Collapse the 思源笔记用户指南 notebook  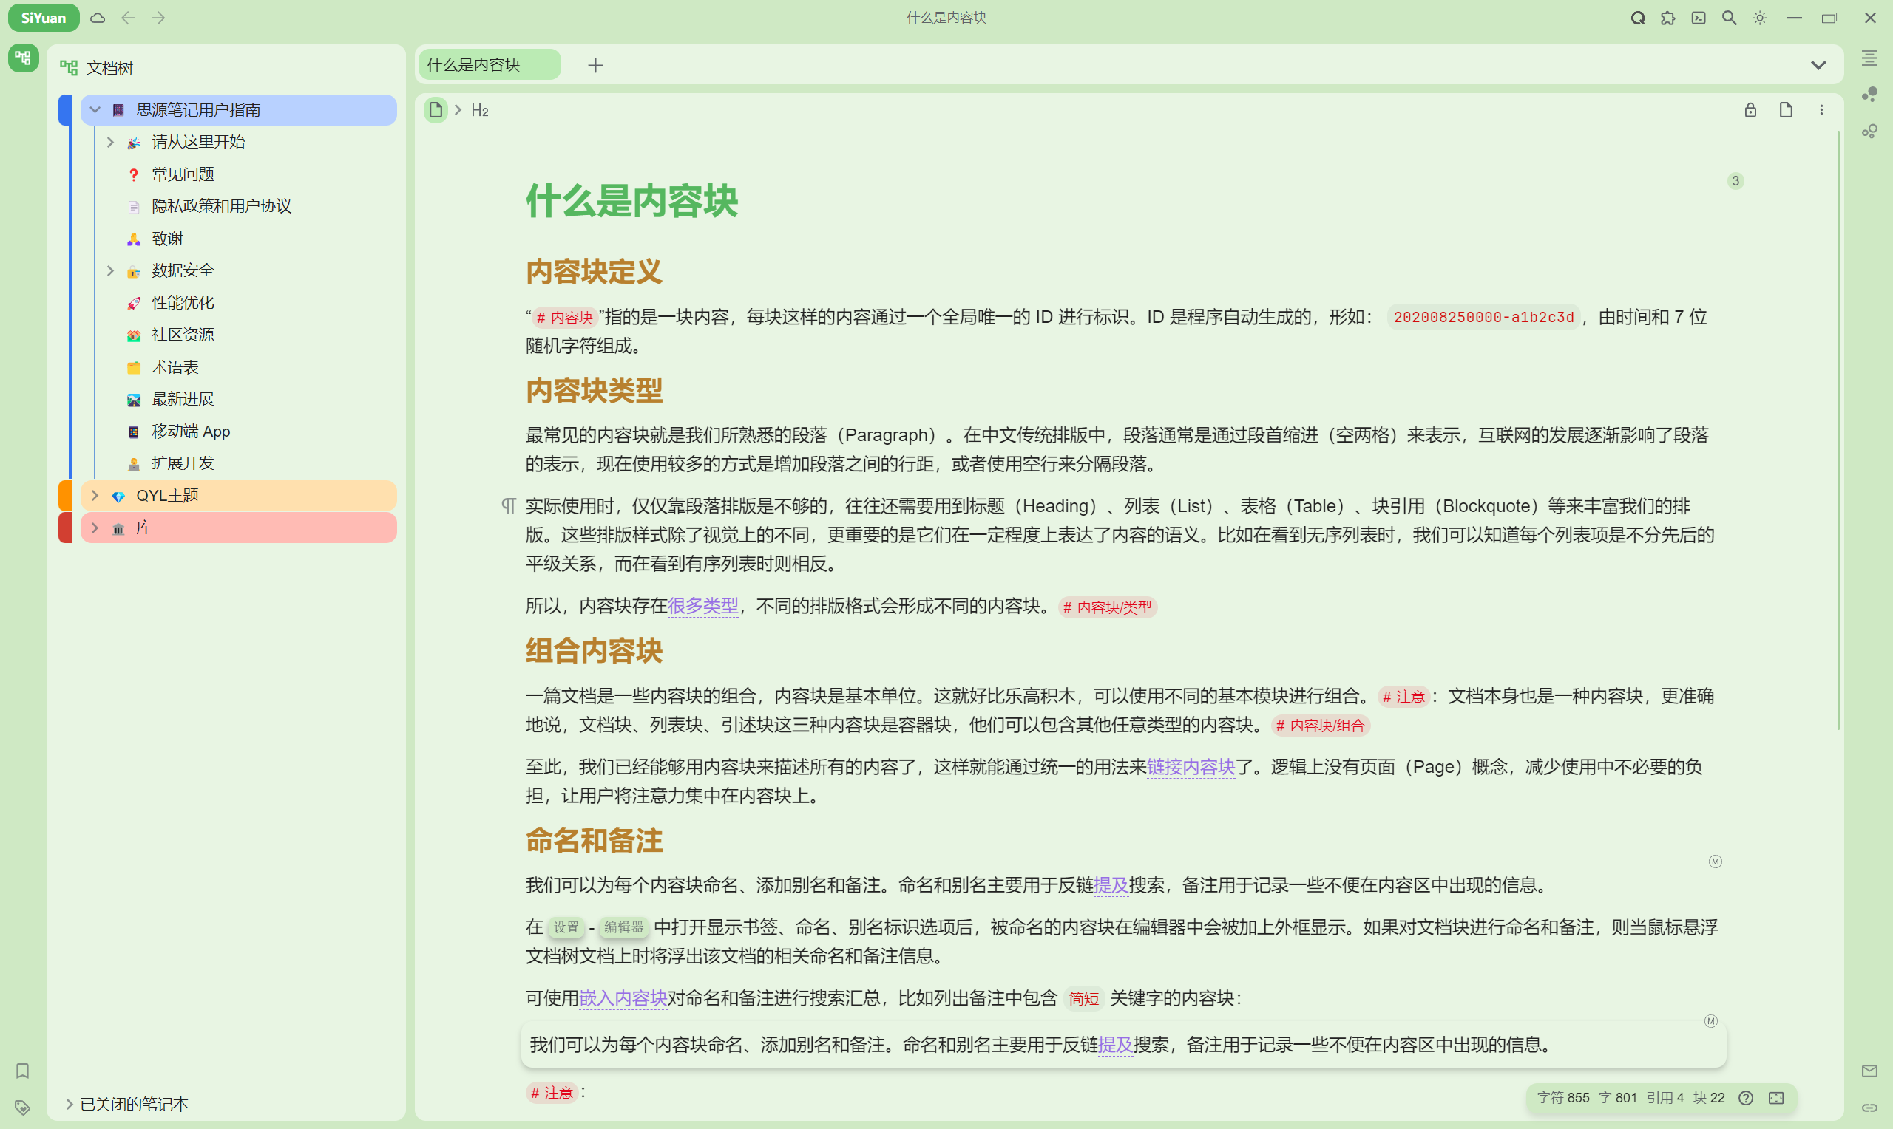[x=95, y=109]
